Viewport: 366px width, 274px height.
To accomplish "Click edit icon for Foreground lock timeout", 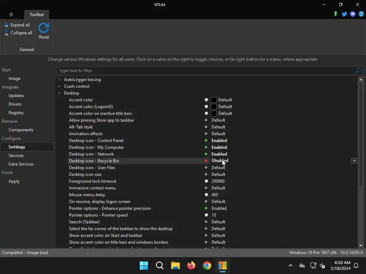I will pos(206,181).
